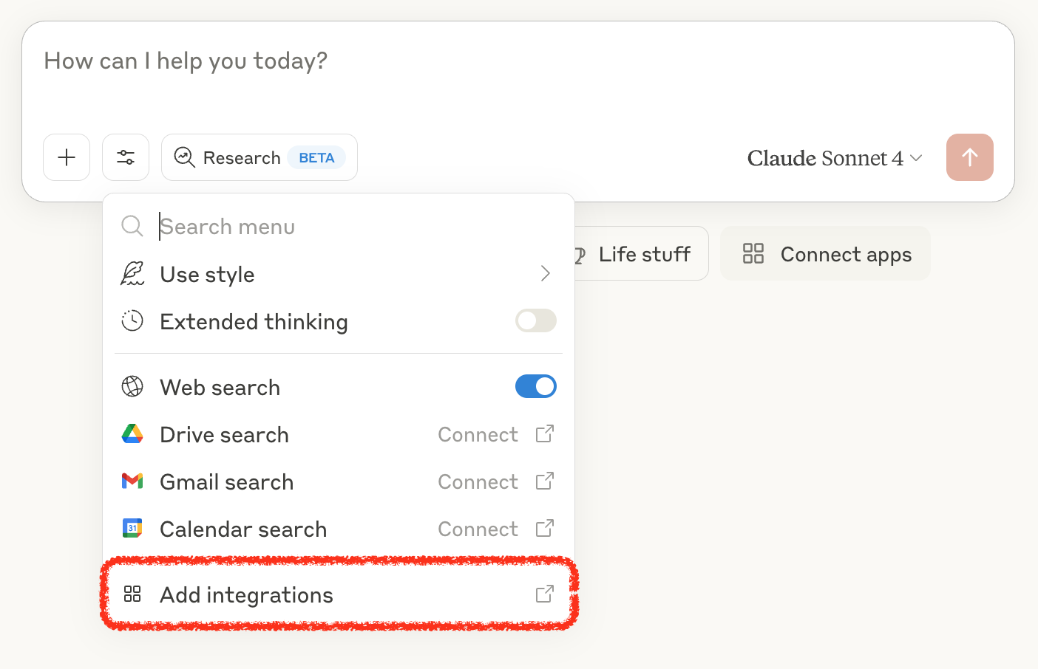Screen dimensions: 1038x669
Task: Click the quill icon beside Use style
Action: (132, 273)
